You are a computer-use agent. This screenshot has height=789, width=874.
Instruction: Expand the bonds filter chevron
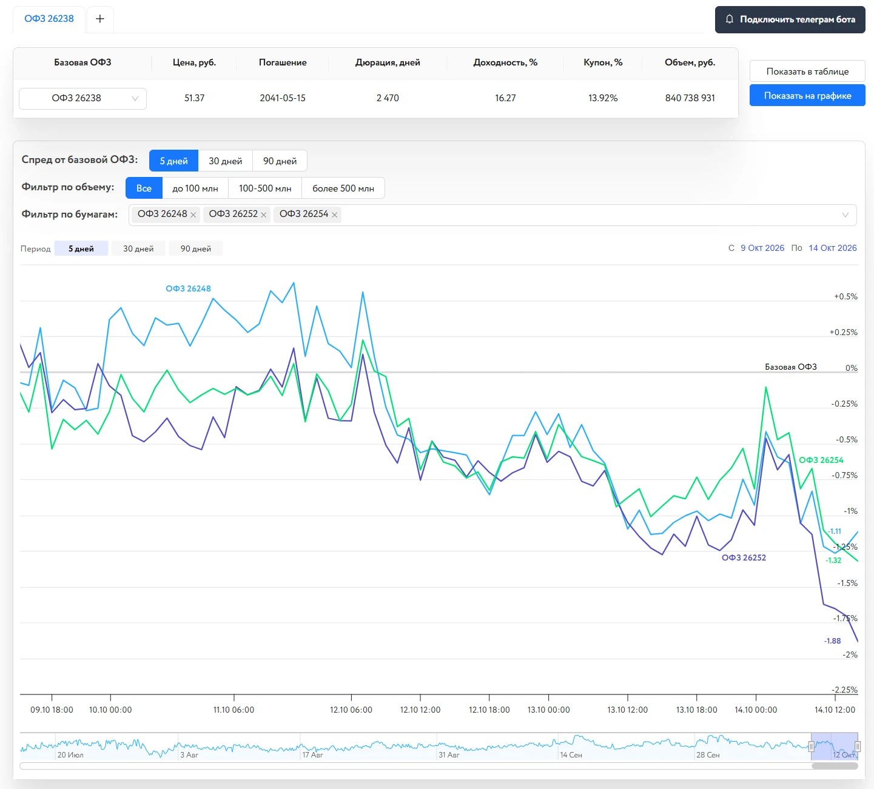coord(845,215)
